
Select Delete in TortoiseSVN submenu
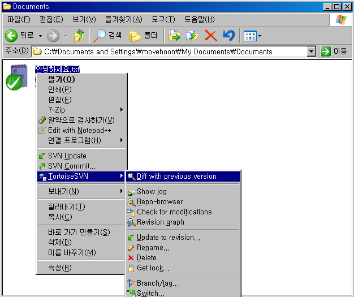point(183,258)
